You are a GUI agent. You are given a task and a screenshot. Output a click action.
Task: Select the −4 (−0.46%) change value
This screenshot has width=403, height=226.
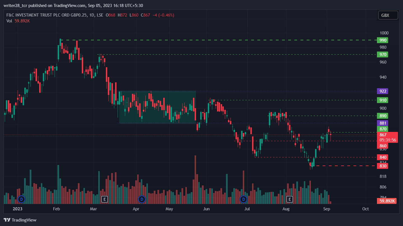[x=163, y=15]
